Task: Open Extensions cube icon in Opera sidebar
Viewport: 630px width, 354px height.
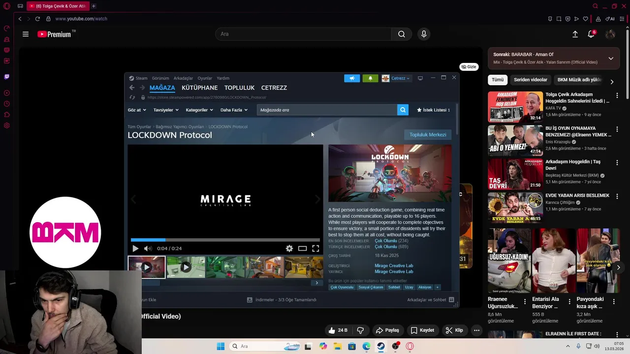Action: [6, 115]
